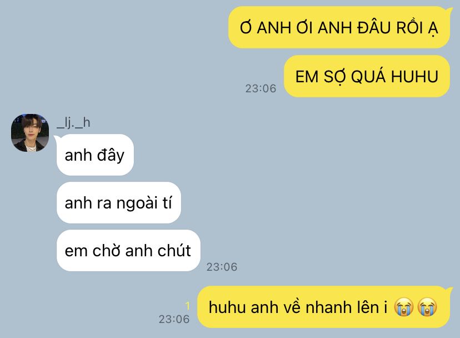
Task: Click the word "HUHU" in the uppercase bubble
Action: point(414,77)
